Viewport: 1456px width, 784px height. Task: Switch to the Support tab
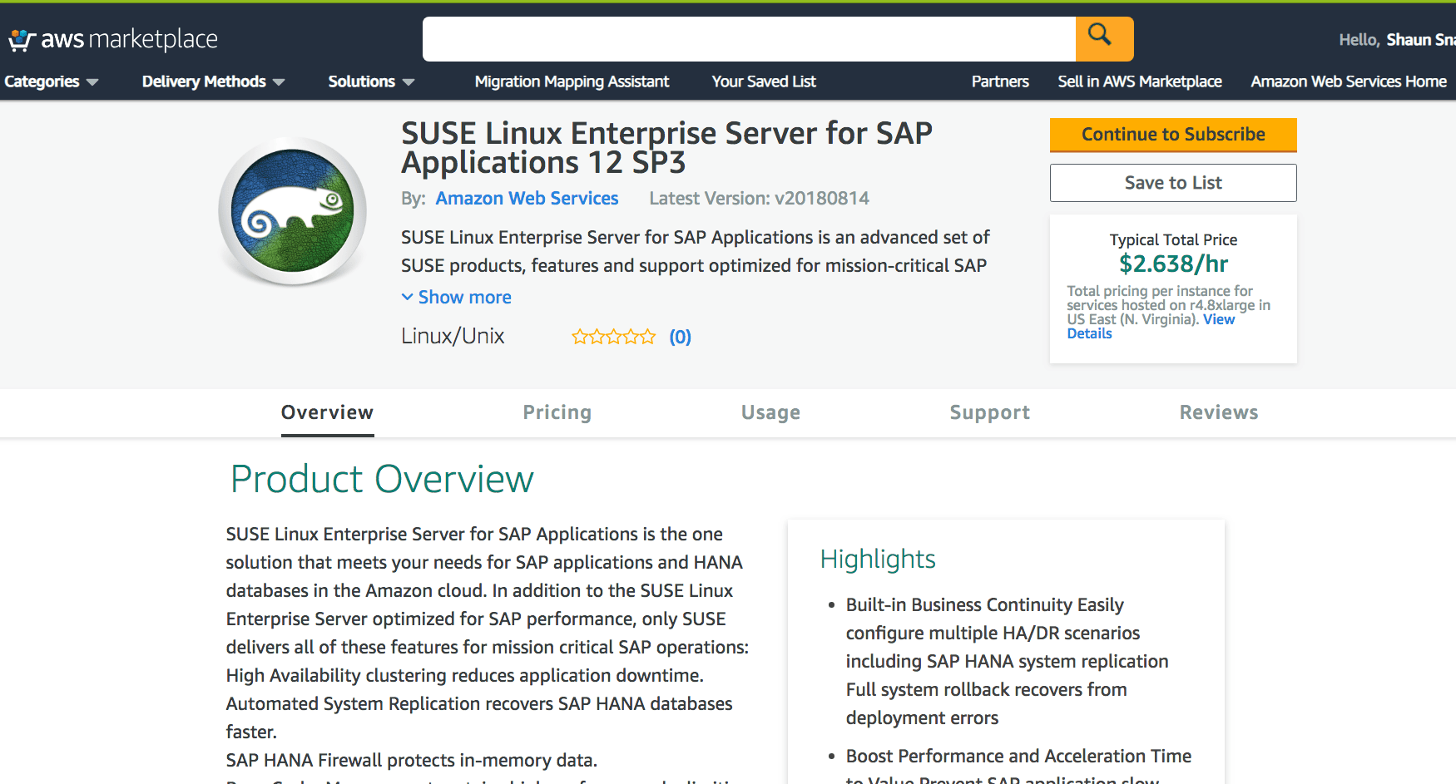(x=990, y=412)
